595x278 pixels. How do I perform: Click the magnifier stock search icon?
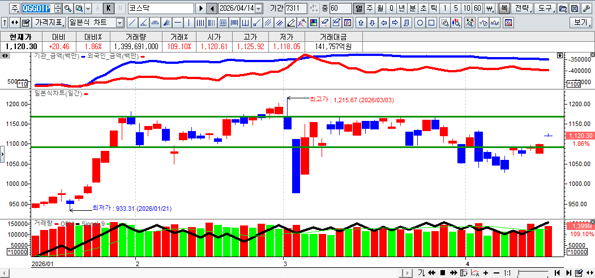pyautogui.click(x=67, y=8)
